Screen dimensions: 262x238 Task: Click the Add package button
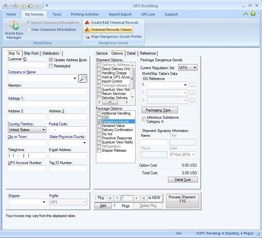[103, 206]
